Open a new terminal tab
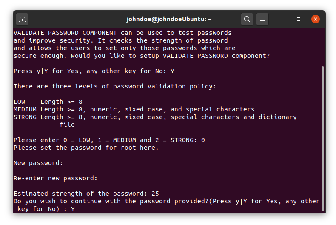The height and width of the screenshot is (225, 336). point(22,19)
